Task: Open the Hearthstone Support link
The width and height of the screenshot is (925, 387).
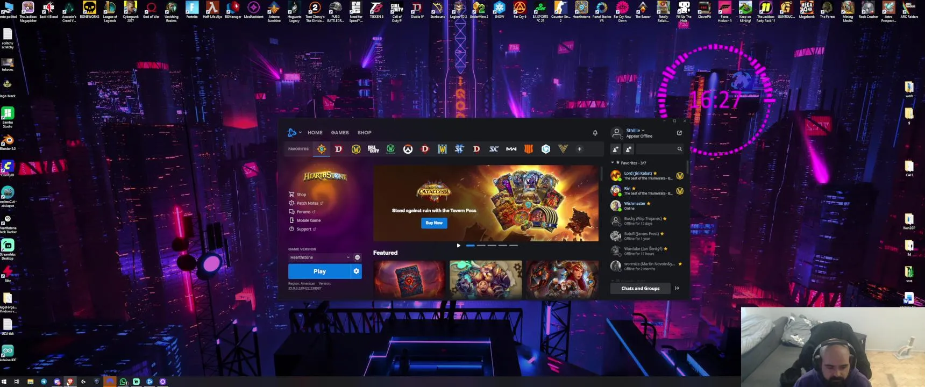Action: click(x=302, y=229)
